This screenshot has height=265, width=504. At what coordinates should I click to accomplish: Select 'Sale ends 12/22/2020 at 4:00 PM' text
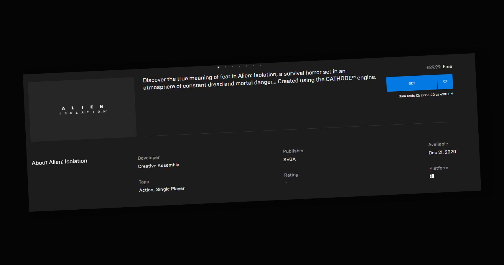(x=426, y=95)
